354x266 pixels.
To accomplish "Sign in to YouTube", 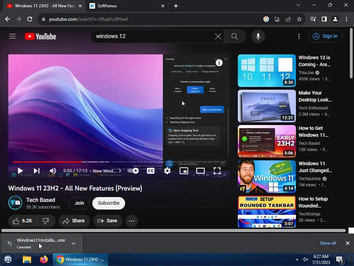I will click(x=326, y=36).
